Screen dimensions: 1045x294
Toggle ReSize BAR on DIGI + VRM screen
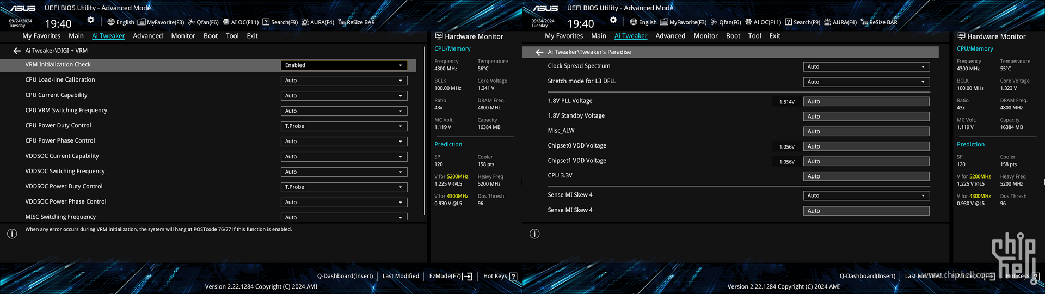pyautogui.click(x=356, y=22)
